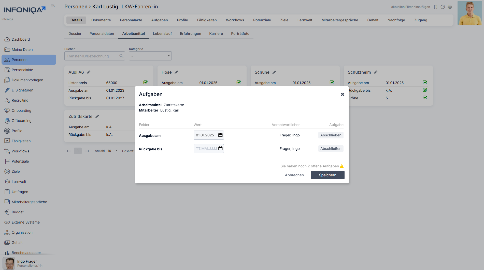Open the Personaldaten sub-tab

102,34
